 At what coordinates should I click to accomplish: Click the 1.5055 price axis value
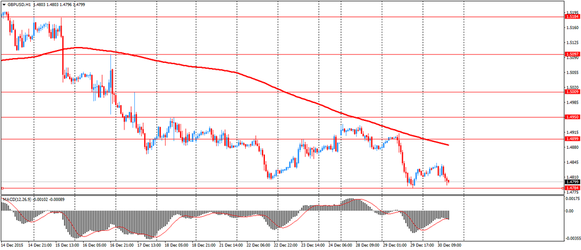[573, 72]
